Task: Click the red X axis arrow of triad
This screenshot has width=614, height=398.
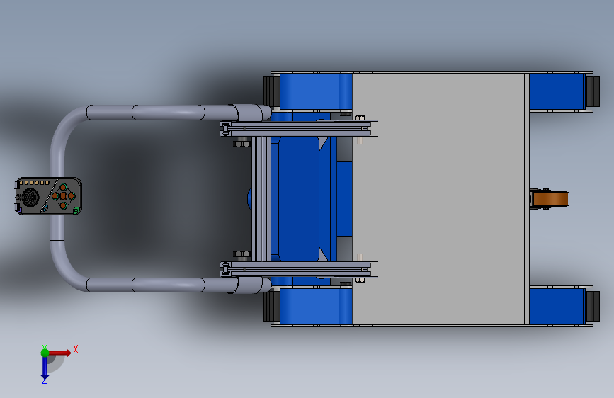Action: 60,353
